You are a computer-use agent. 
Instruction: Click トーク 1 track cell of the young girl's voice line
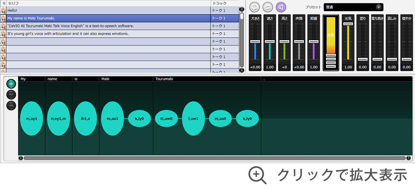[x=225, y=34]
